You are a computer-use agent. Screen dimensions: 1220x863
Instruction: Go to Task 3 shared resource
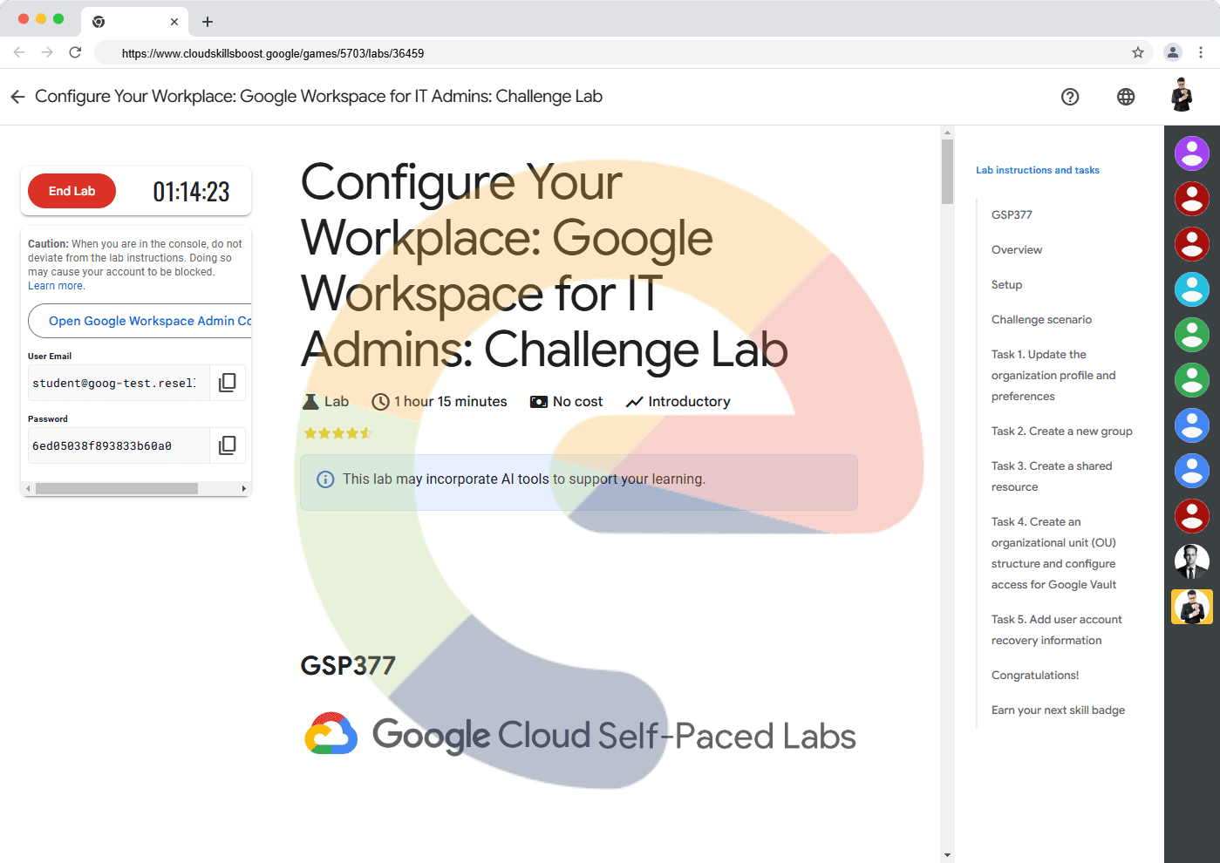click(1052, 476)
